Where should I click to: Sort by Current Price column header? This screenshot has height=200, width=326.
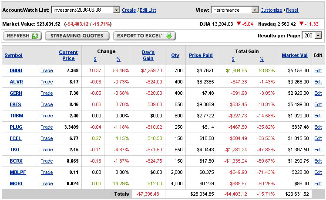point(68,55)
